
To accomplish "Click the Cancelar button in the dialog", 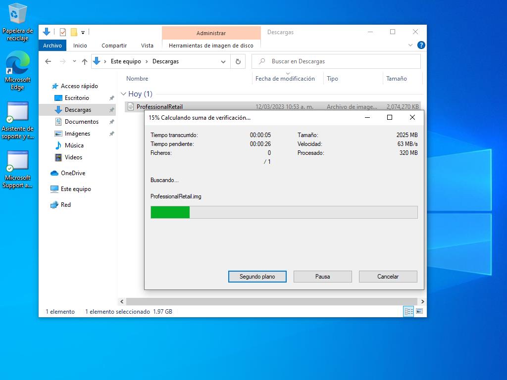I will pyautogui.click(x=388, y=277).
